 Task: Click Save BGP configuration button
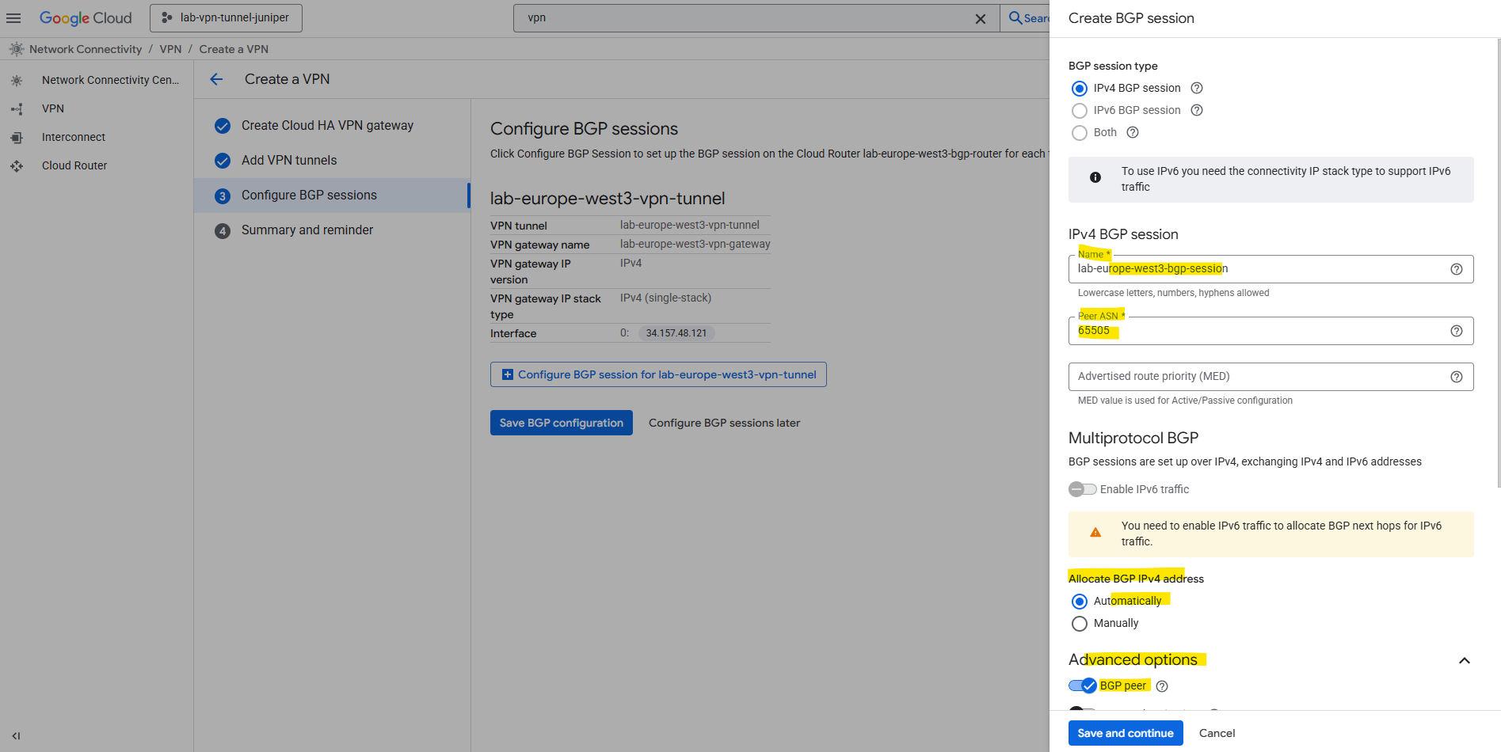[561, 423]
